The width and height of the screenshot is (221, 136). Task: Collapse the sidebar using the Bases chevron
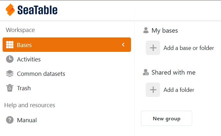123,45
